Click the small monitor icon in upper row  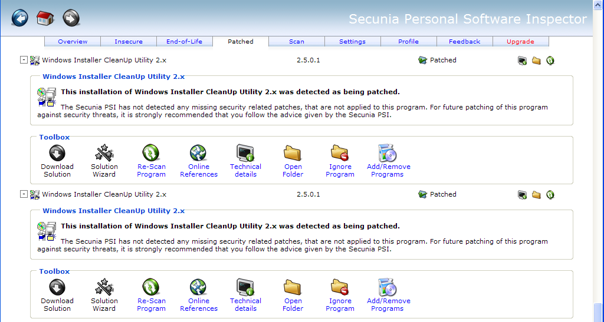pos(523,61)
